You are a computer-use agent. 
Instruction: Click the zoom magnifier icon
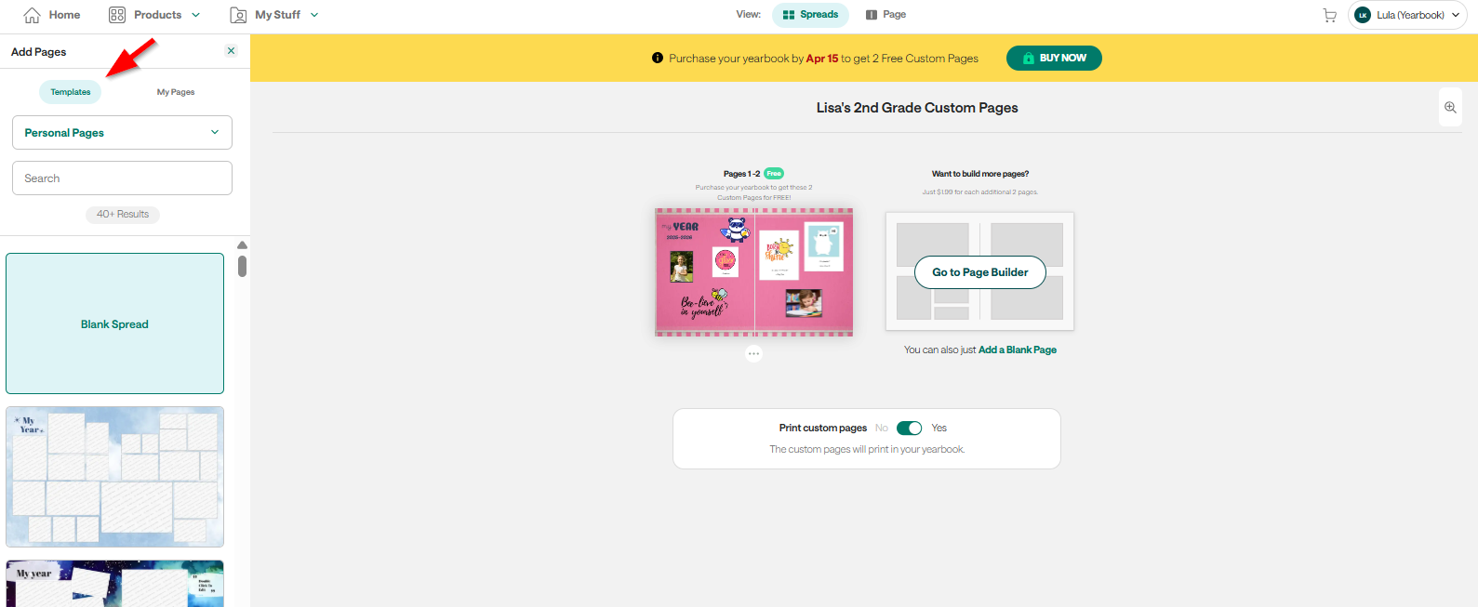pos(1450,108)
